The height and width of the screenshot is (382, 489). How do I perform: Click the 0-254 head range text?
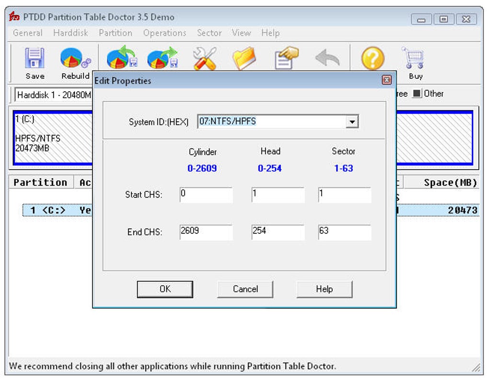click(270, 168)
